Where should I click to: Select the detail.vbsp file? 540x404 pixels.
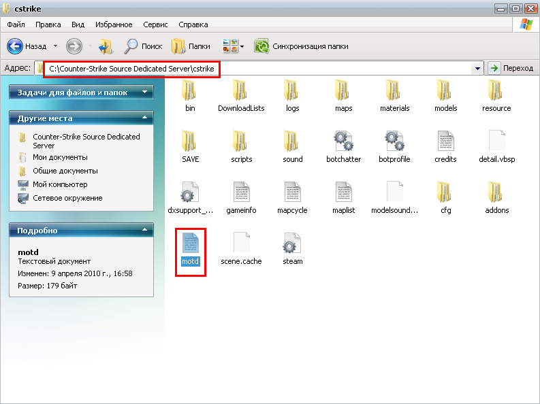496,146
